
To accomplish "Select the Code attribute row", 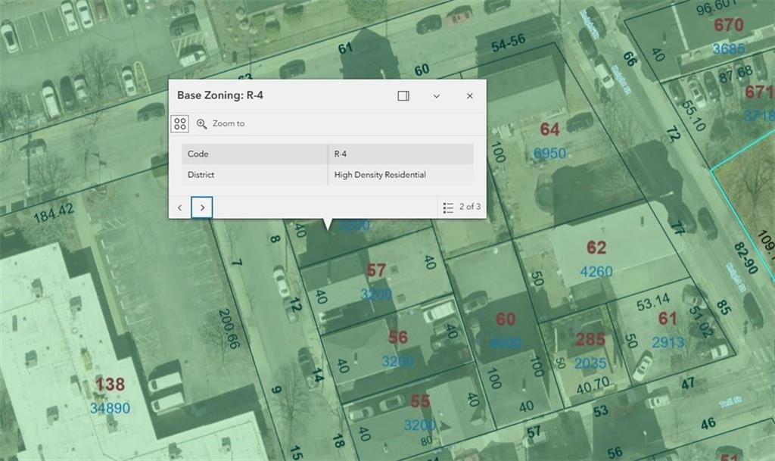I will click(x=254, y=154).
